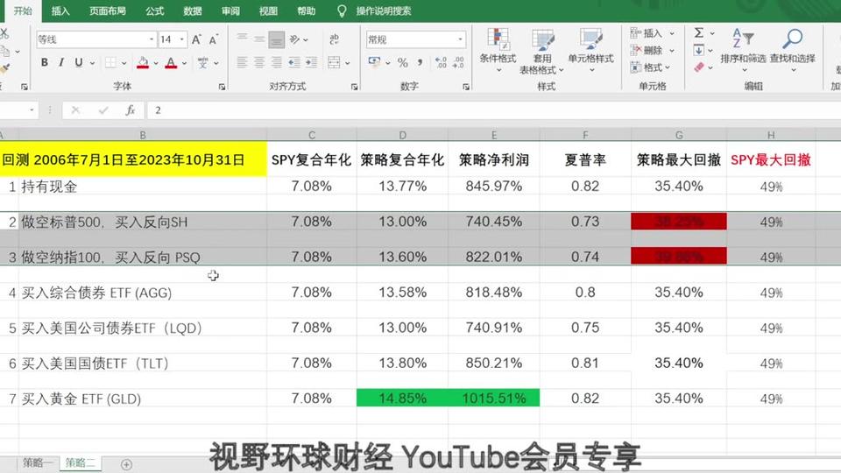The image size is (841, 473).
Task: Open 套用表格格式 table format gallery
Action: pyautogui.click(x=542, y=51)
